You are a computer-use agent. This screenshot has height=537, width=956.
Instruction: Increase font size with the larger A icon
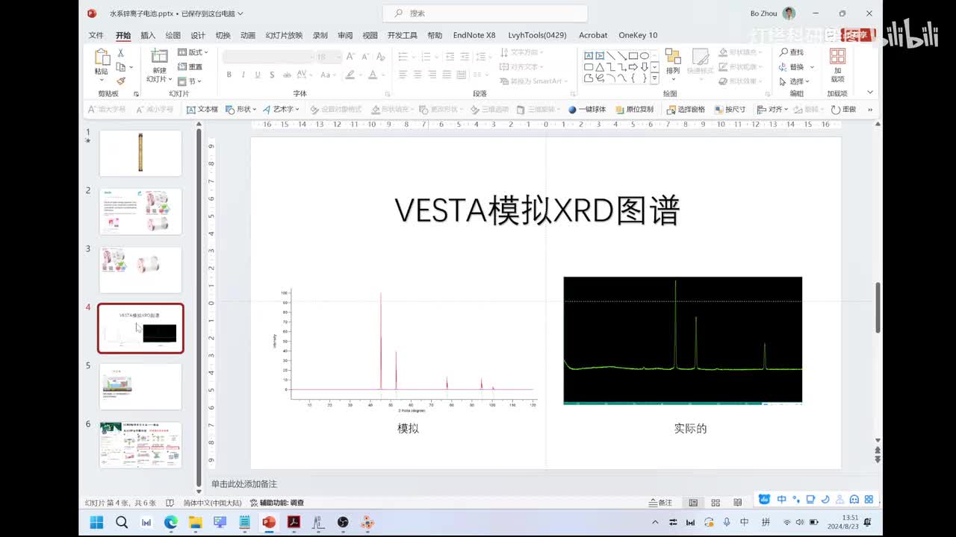(x=350, y=57)
